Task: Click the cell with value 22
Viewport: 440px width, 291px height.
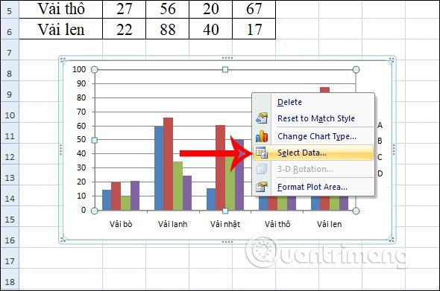Action: click(x=125, y=29)
